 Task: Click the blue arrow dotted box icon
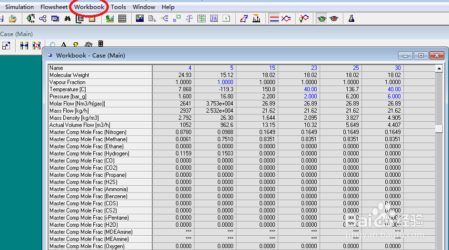214,19
